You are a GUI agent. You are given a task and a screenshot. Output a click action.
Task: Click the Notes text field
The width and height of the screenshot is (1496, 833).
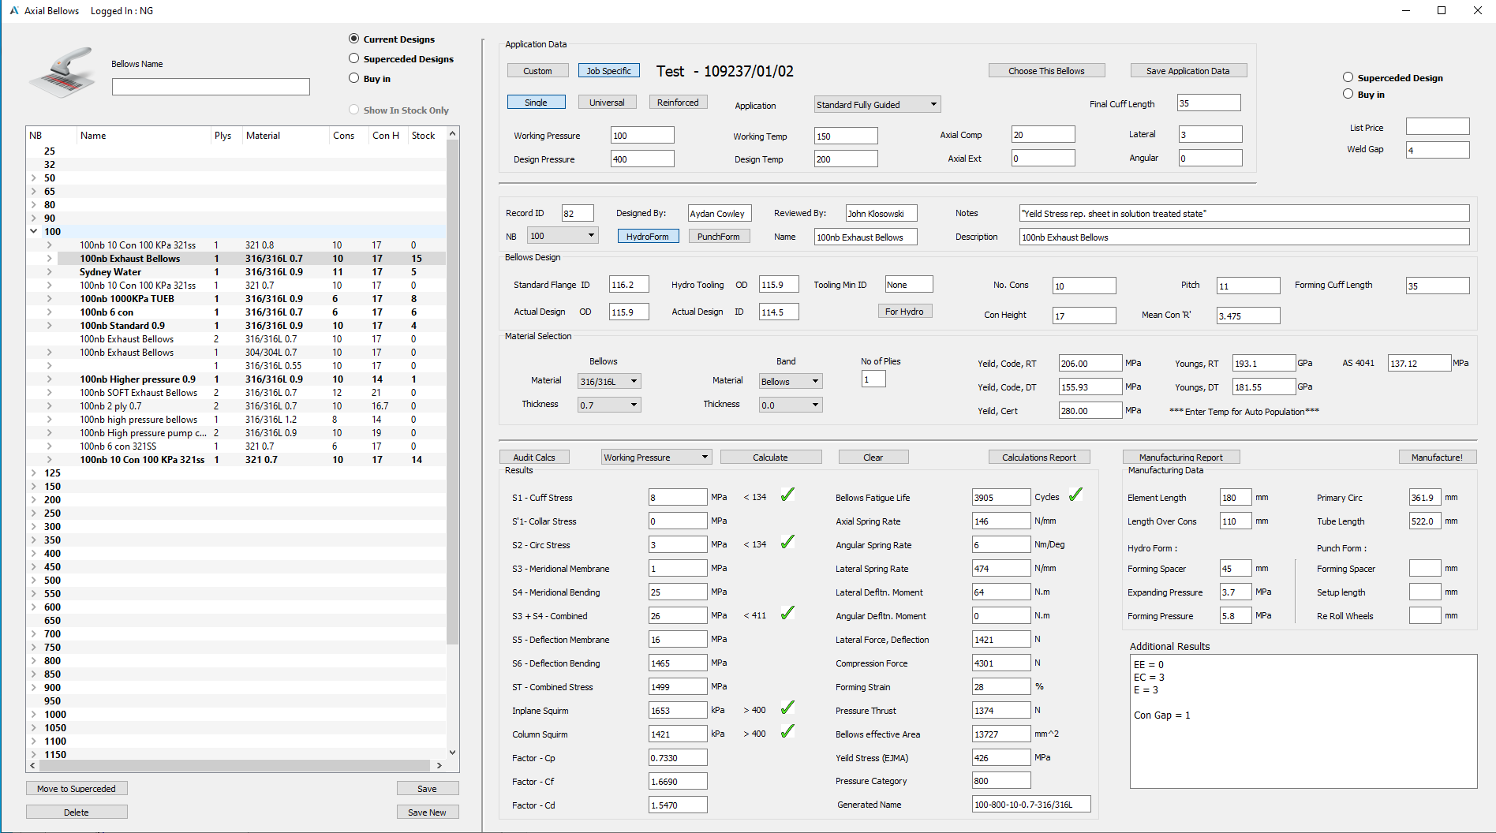(x=1244, y=213)
